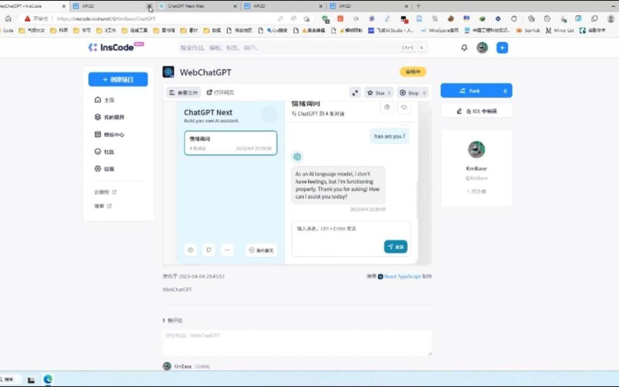Click the taskbar search box
Viewport: 619px width, 387px height.
click(x=11, y=379)
